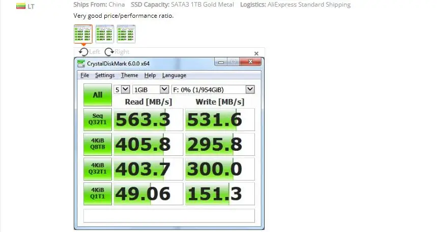This screenshot has width=437, height=232.
Task: Select the first benchmark thumbnail
Action: [x=83, y=34]
